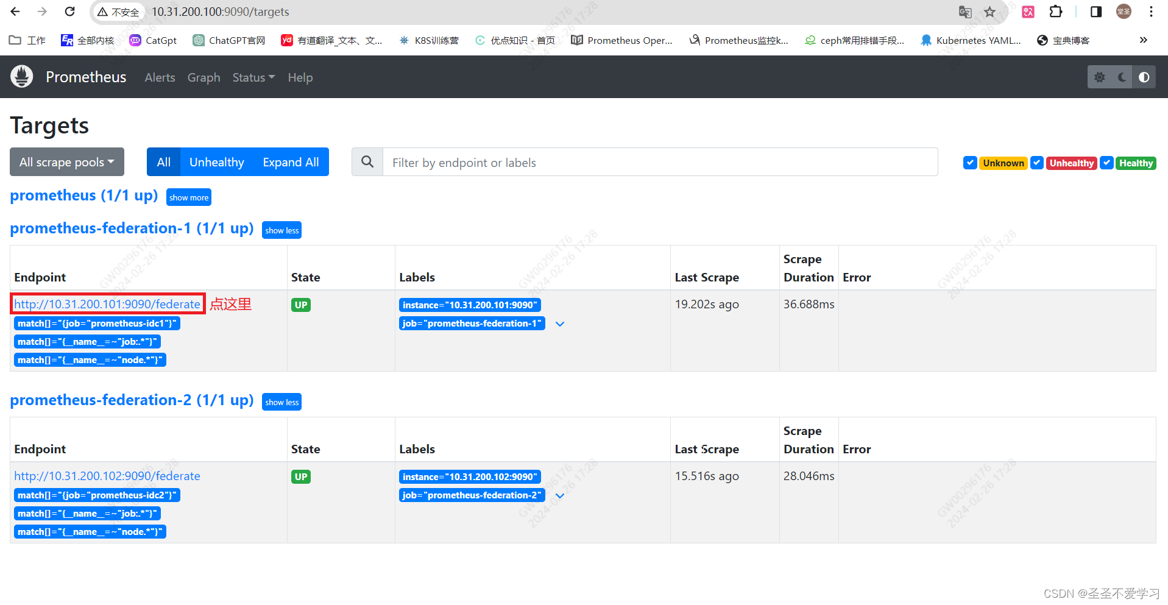Uncheck the Unhealthy state checkbox
The height and width of the screenshot is (605, 1168).
coord(1036,163)
